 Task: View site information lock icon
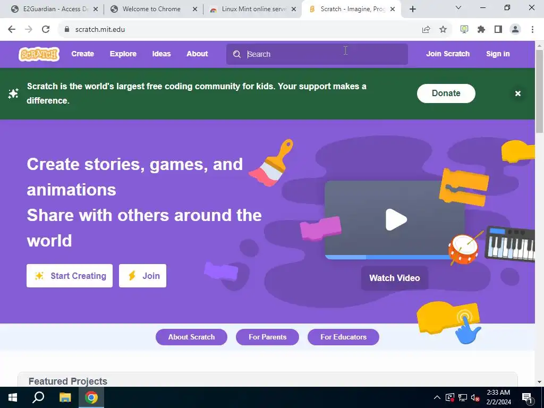67,30
